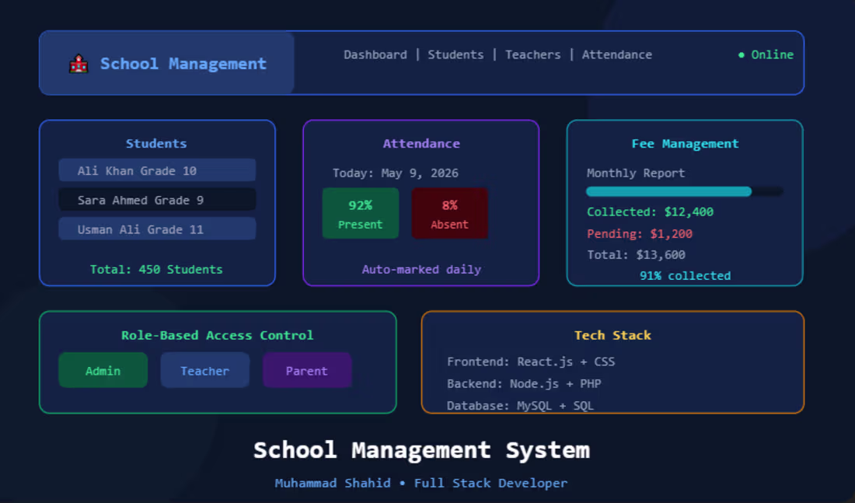Choose the Admin role button
855x503 pixels.
(103, 370)
